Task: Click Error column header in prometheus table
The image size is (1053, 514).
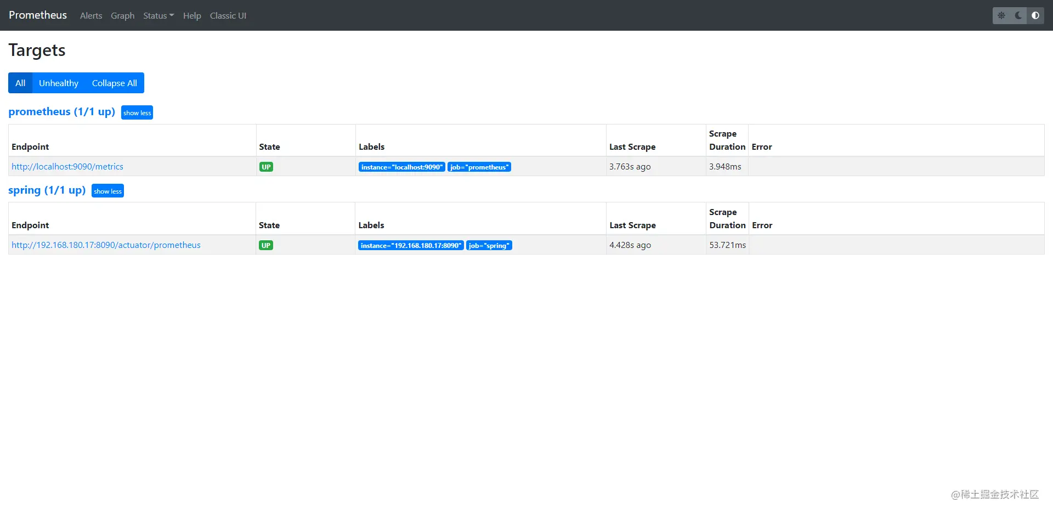Action: pos(762,146)
